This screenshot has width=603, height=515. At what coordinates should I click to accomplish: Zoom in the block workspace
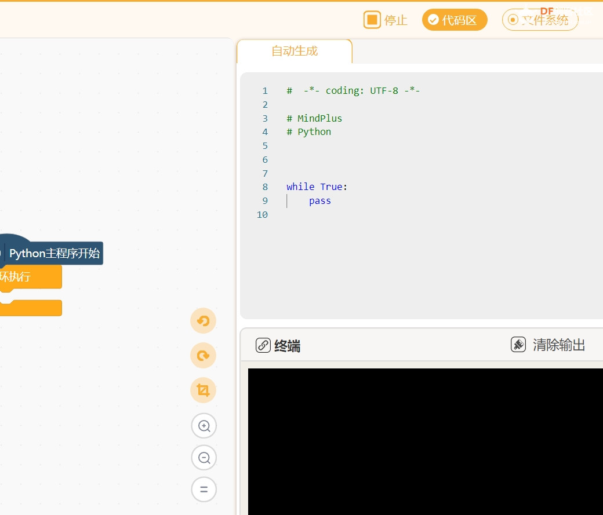[204, 426]
